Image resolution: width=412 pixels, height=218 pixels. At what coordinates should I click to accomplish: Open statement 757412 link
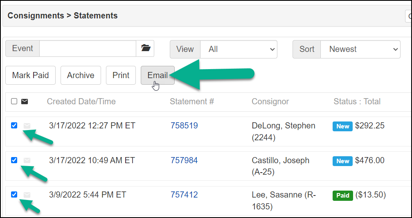(x=184, y=195)
